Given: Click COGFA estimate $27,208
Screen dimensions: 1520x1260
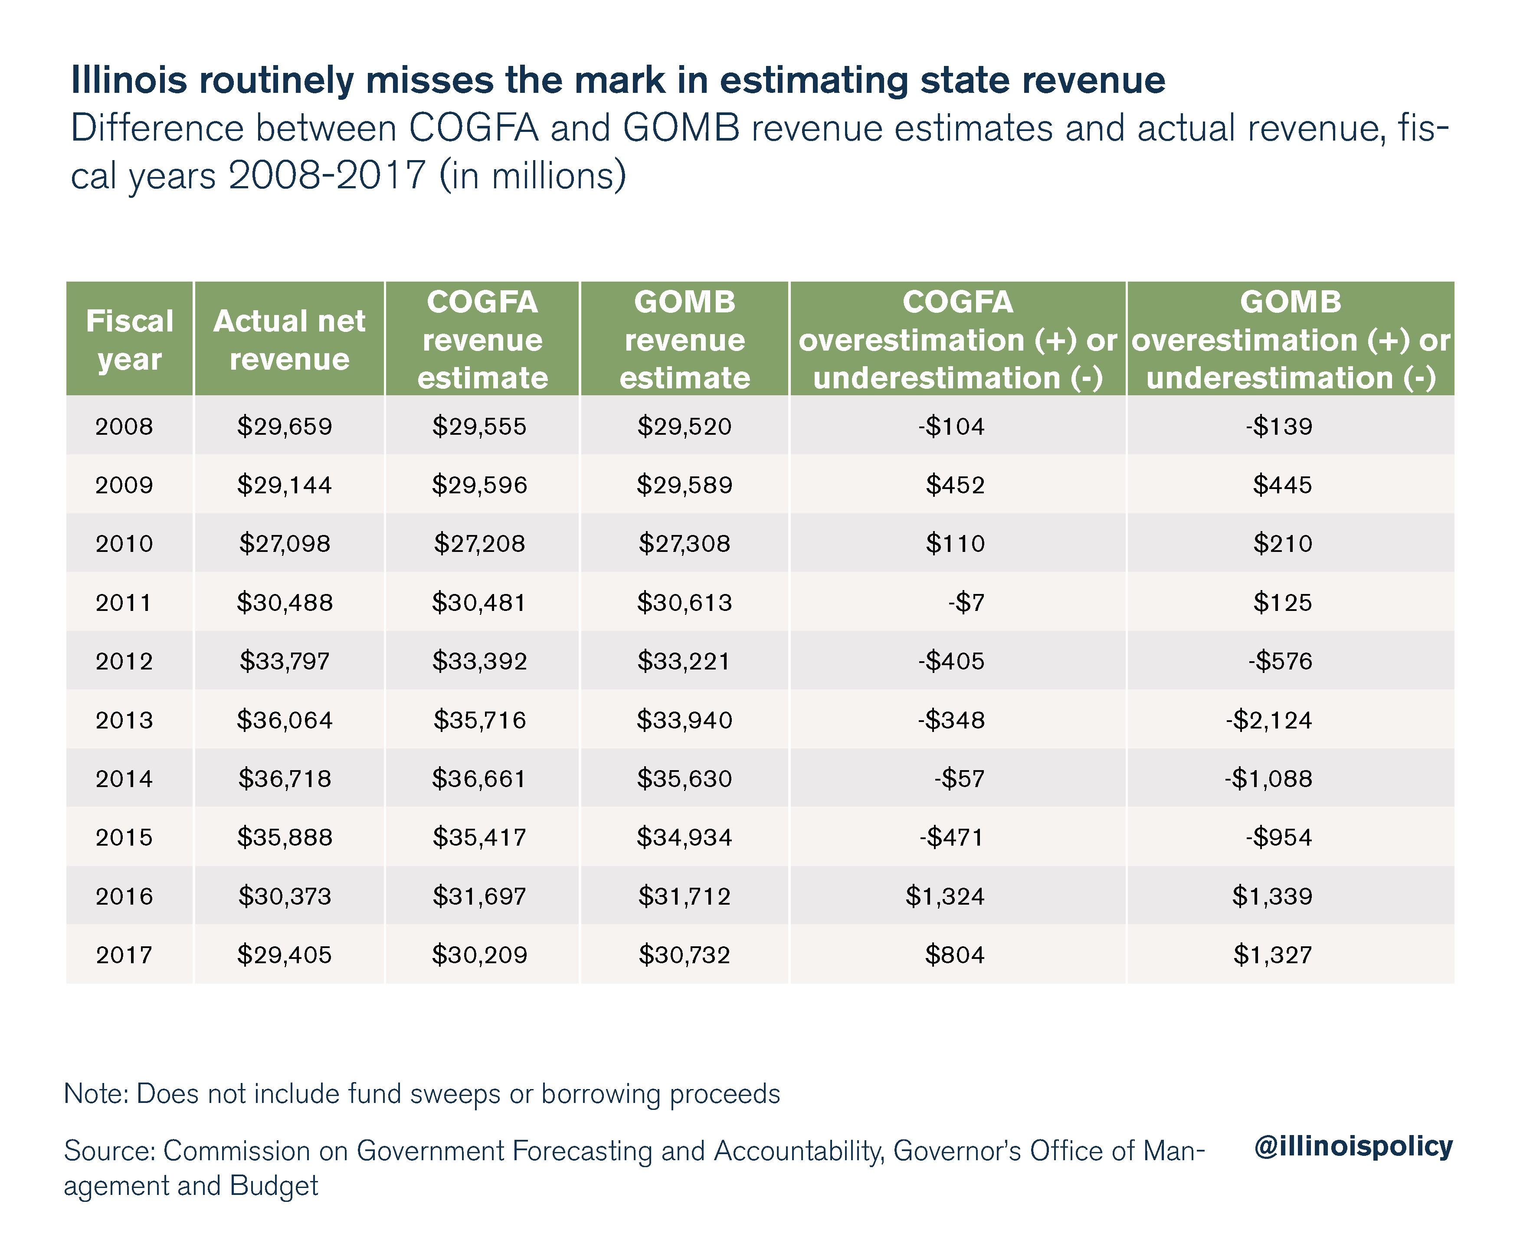Looking at the screenshot, I should coord(479,543).
